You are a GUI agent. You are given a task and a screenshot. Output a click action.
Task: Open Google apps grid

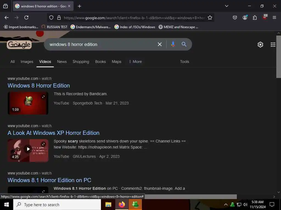coord(273,45)
